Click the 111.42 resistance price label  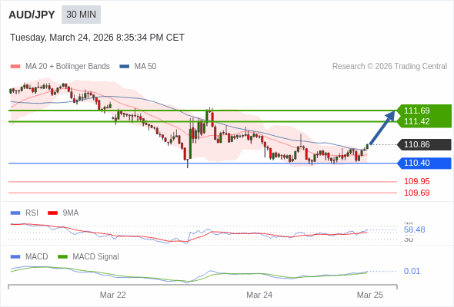click(x=417, y=121)
